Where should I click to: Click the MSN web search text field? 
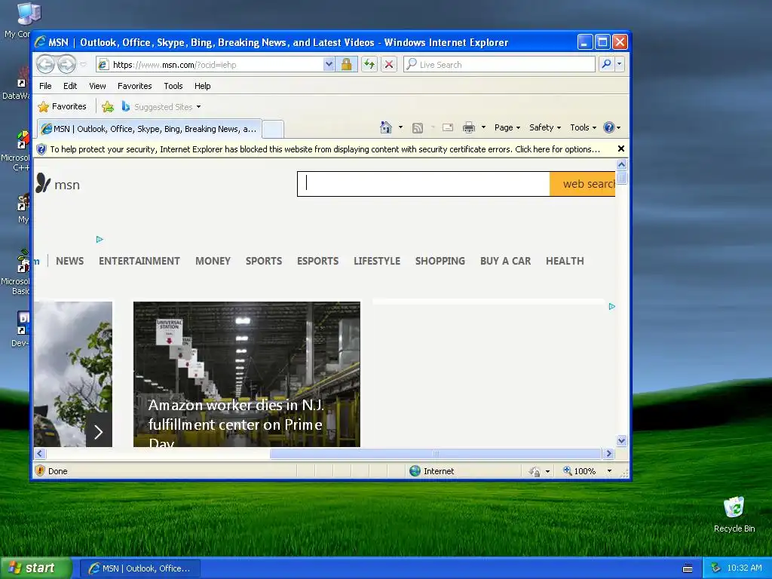(424, 184)
